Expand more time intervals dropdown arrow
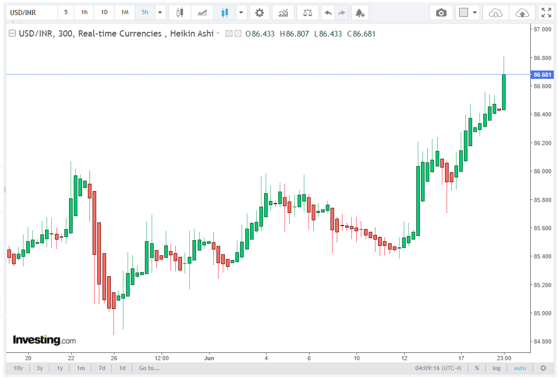This screenshot has width=559, height=379. pos(160,13)
